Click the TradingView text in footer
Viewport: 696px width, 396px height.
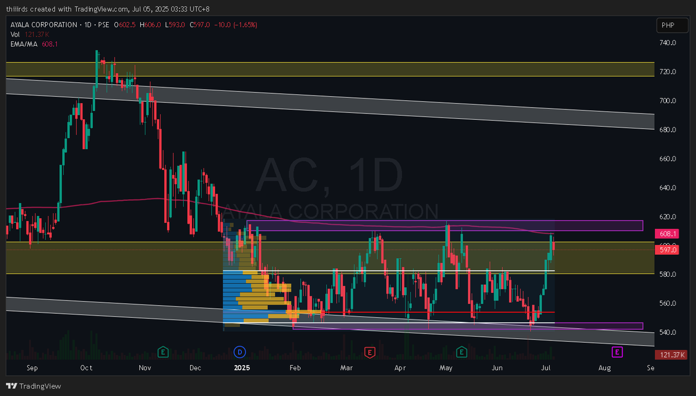click(40, 386)
